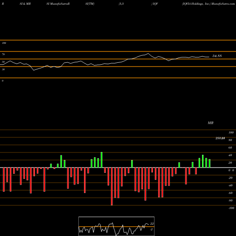Screen dimensions: 236x236
Task: Select the deepest red MR bar reaching -100
Action: [112, 186]
